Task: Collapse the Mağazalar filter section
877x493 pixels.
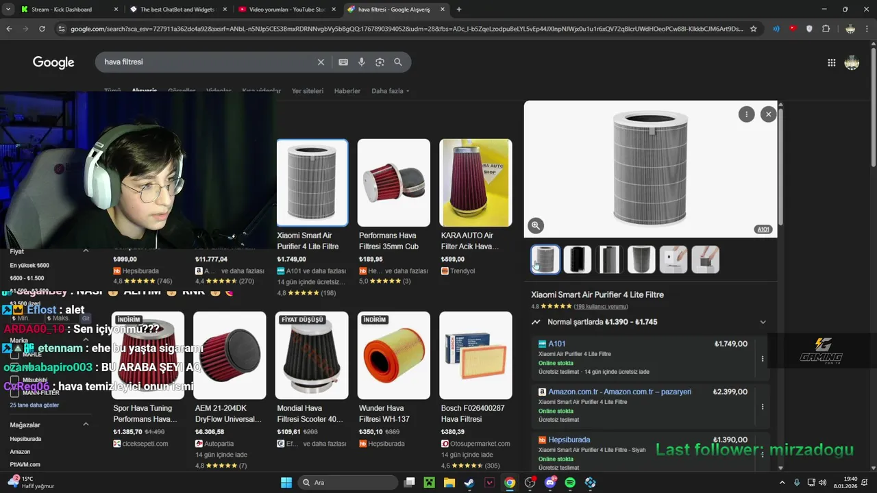Action: coord(86,425)
